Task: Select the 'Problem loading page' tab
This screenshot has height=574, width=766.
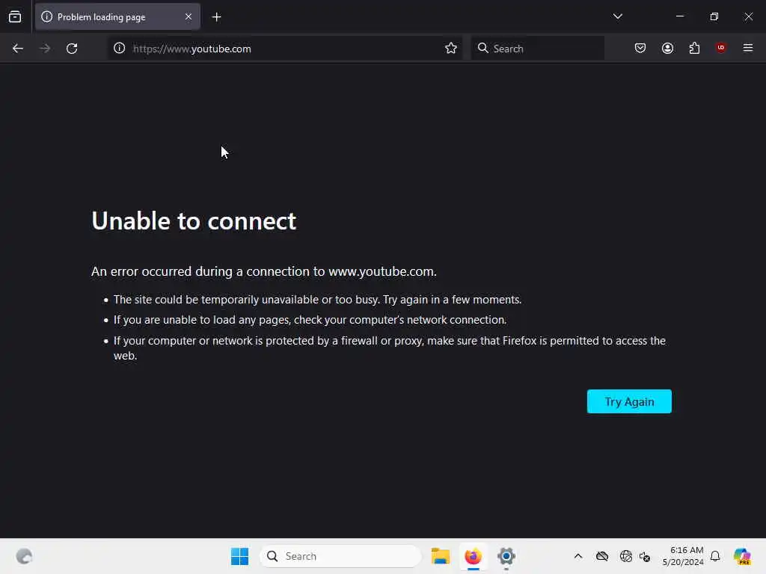Action: (x=117, y=17)
